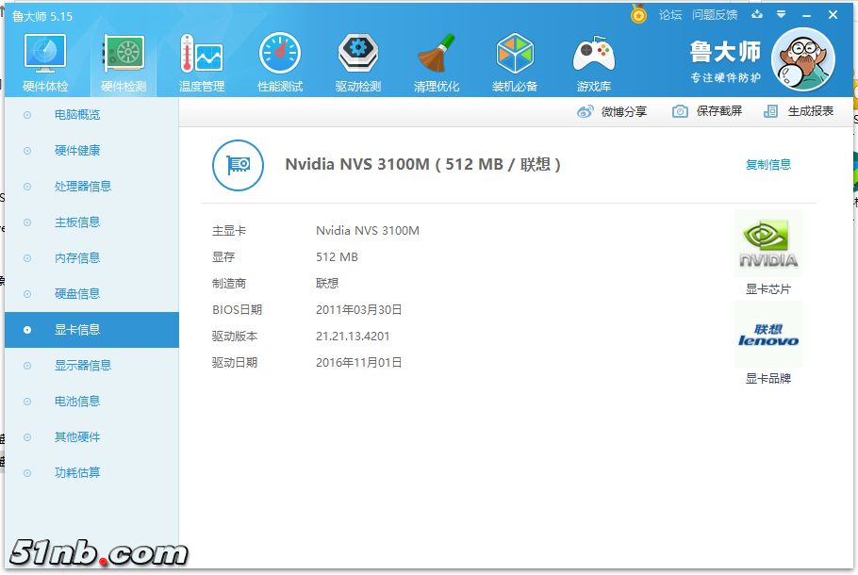
Task: Click the gold medal icon in title bar
Action: pos(639,15)
